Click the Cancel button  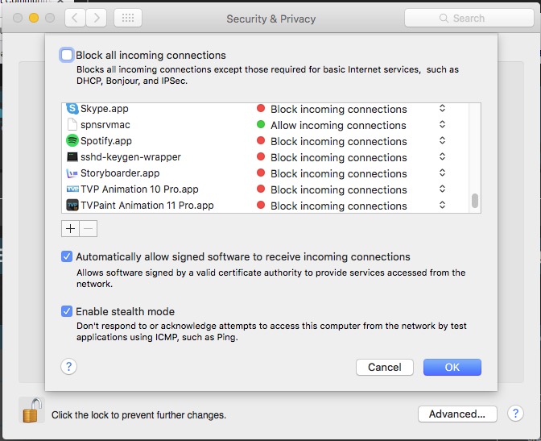point(385,367)
